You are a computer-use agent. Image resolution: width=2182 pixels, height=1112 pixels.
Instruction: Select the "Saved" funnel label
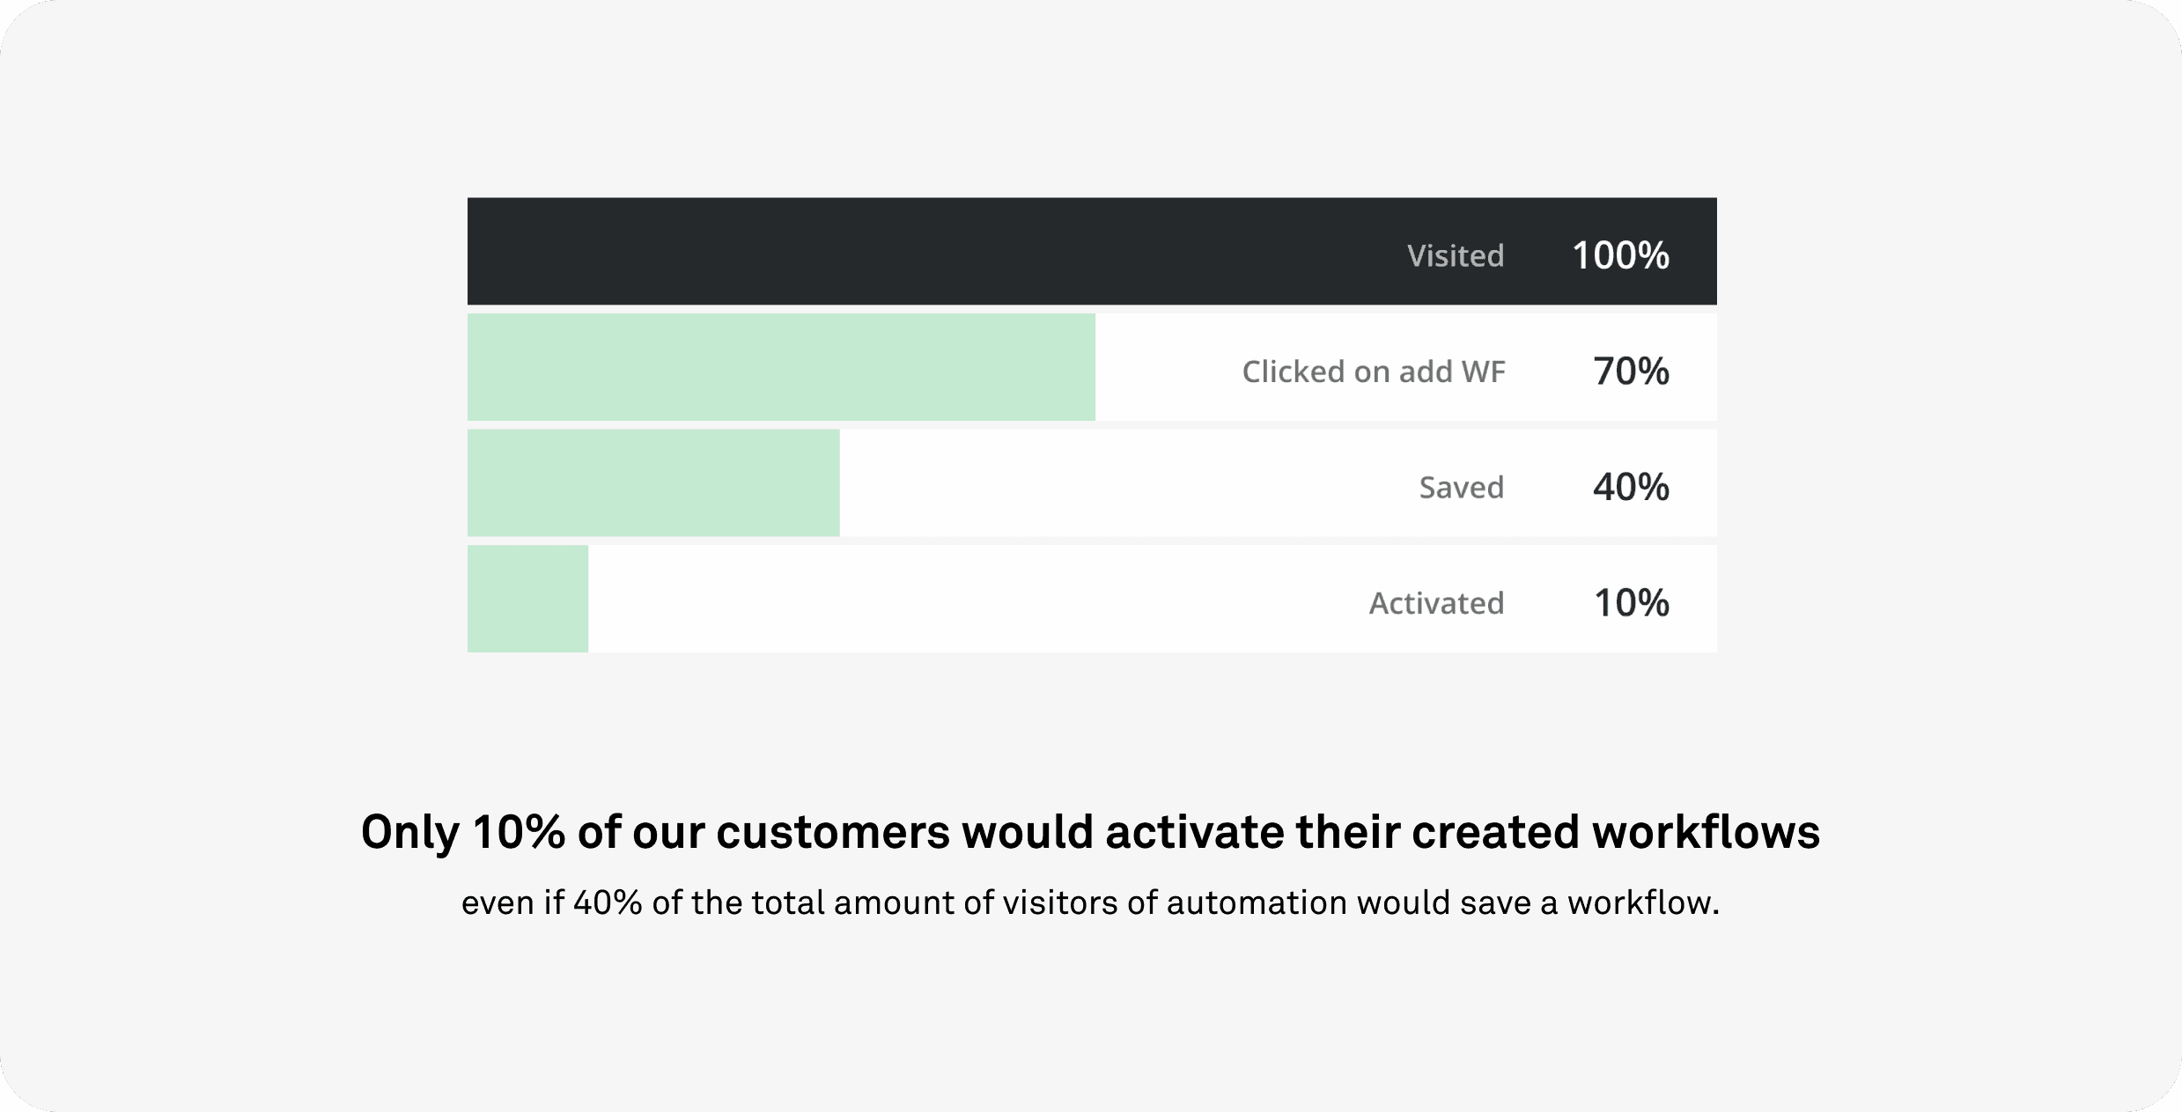tap(1461, 487)
